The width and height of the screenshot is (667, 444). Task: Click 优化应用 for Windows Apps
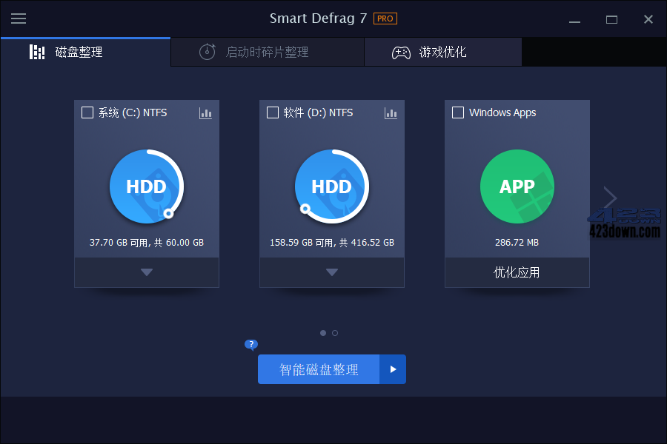coord(517,272)
